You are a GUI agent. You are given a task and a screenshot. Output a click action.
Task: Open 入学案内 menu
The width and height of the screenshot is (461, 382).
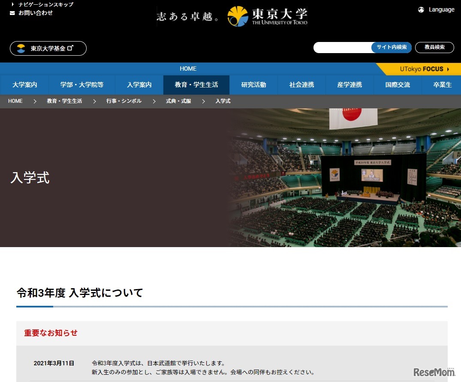139,85
